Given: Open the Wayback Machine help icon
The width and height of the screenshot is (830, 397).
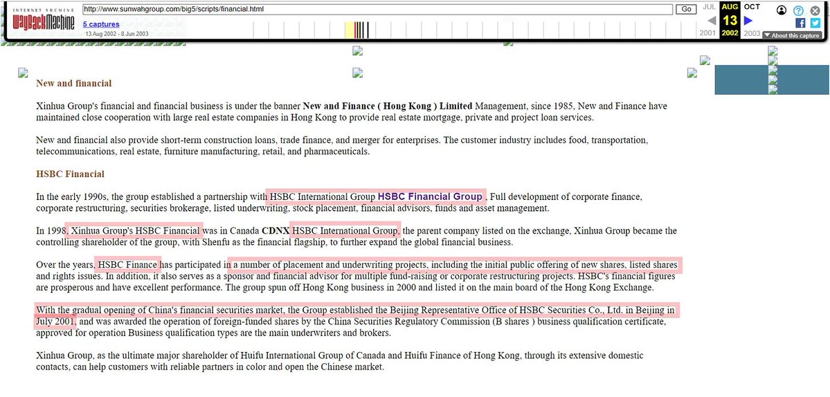Looking at the screenshot, I should point(798,10).
